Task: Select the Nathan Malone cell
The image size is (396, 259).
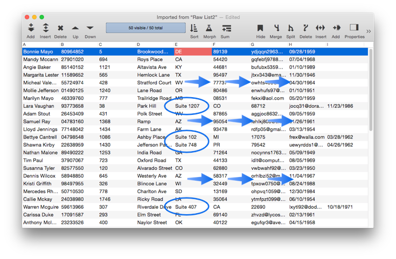Action: coord(41,153)
